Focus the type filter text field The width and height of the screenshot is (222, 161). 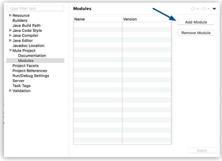click(x=35, y=8)
